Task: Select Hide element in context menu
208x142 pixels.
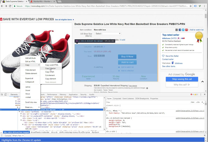Action: tap(30, 70)
